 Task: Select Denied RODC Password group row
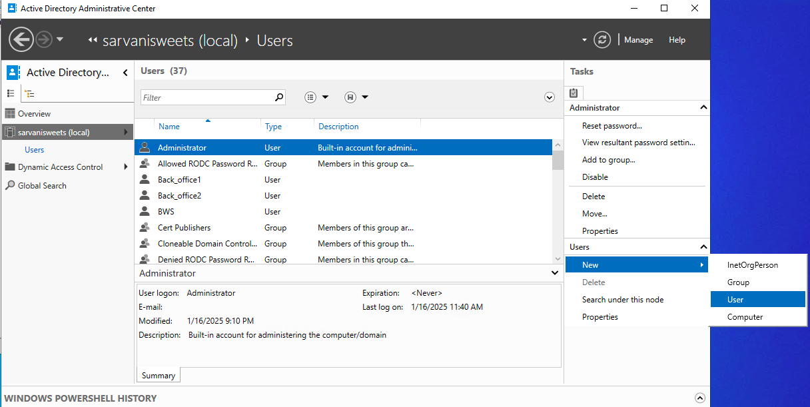[x=344, y=258]
